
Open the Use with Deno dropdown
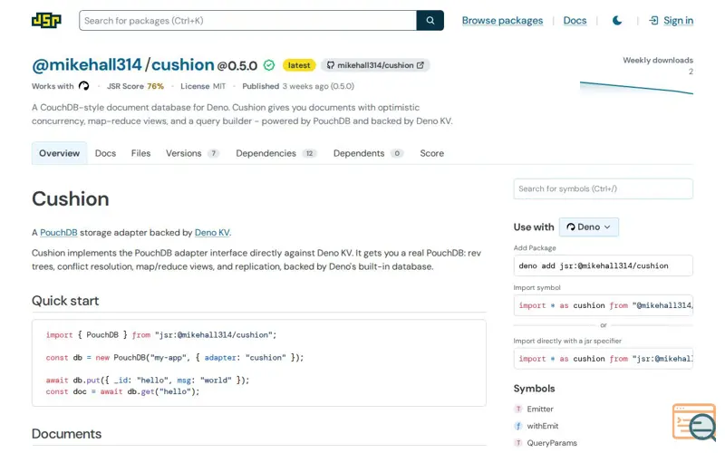(588, 227)
